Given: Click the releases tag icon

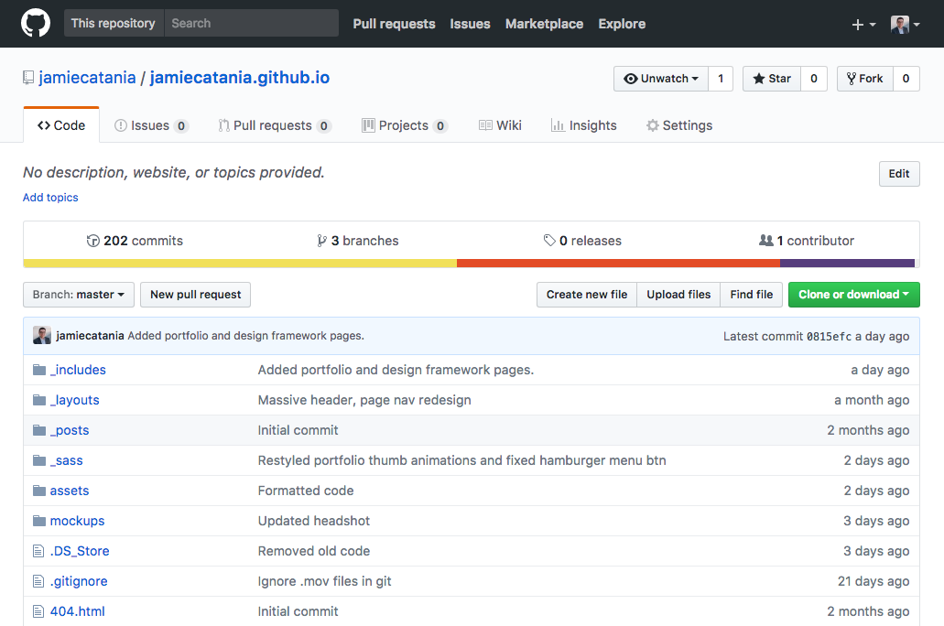Looking at the screenshot, I should (549, 241).
